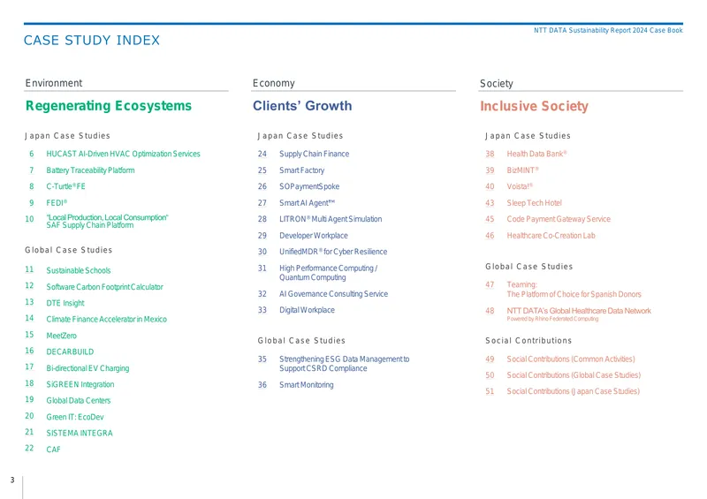Viewport: 707px width, 499px height.
Task: Click Powered by Rhino Federated Computing subtitle
Action: (553, 319)
